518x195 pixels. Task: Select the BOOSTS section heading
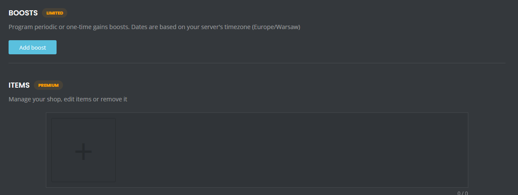(x=23, y=13)
